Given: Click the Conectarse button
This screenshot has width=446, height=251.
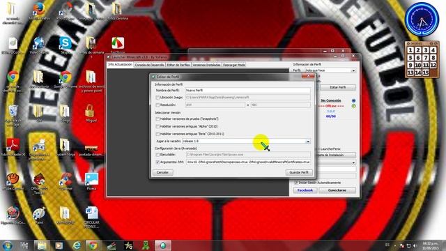Looking at the screenshot, I should click(x=337, y=190).
